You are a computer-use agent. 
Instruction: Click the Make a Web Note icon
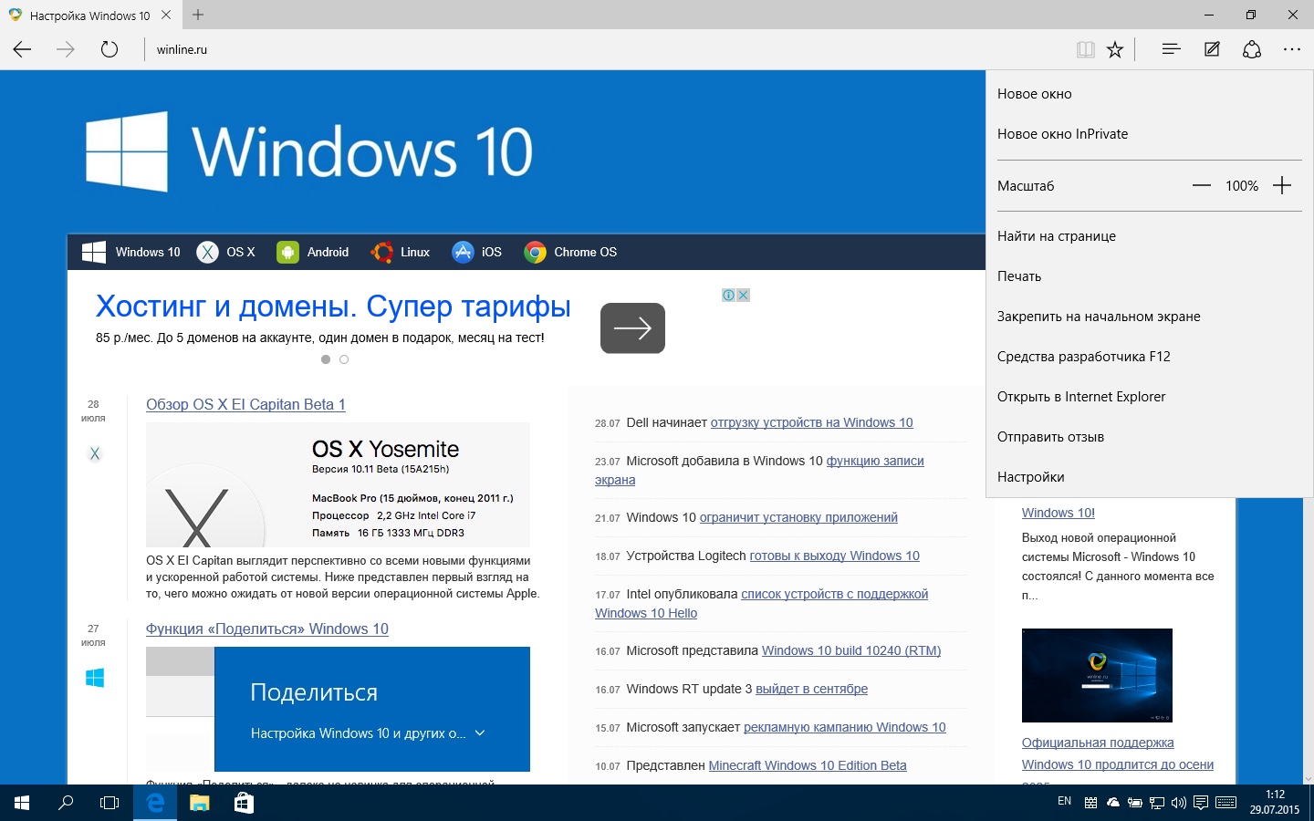[x=1212, y=49]
